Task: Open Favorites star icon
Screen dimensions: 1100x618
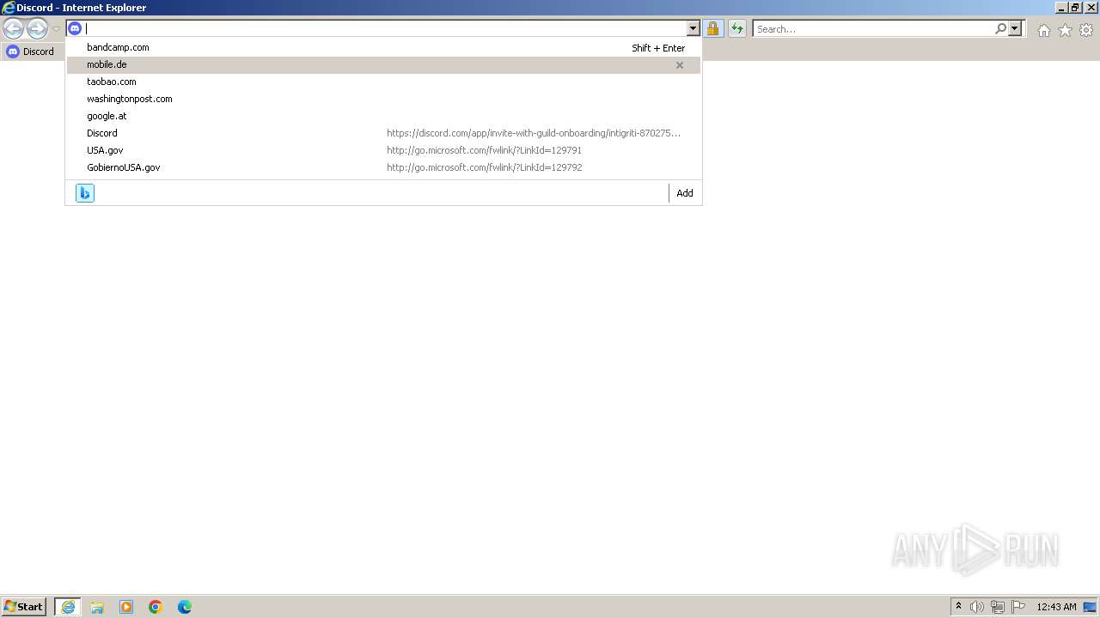Action: [x=1065, y=30]
